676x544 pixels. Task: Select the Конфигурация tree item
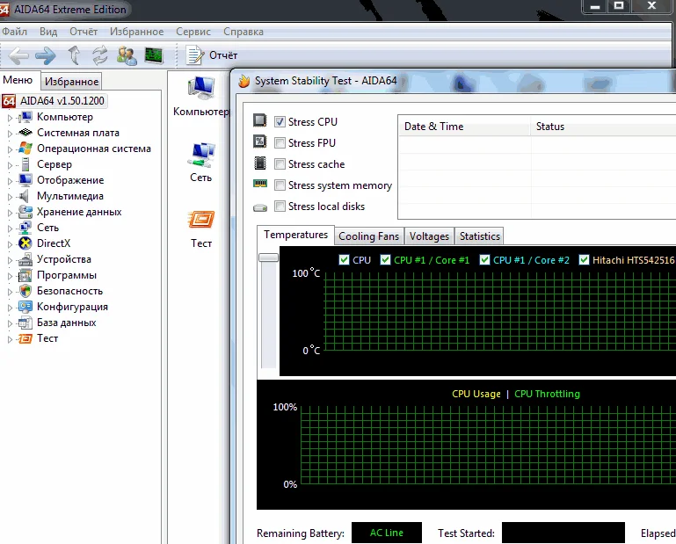[x=72, y=307]
